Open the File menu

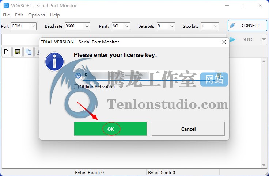point(6,15)
